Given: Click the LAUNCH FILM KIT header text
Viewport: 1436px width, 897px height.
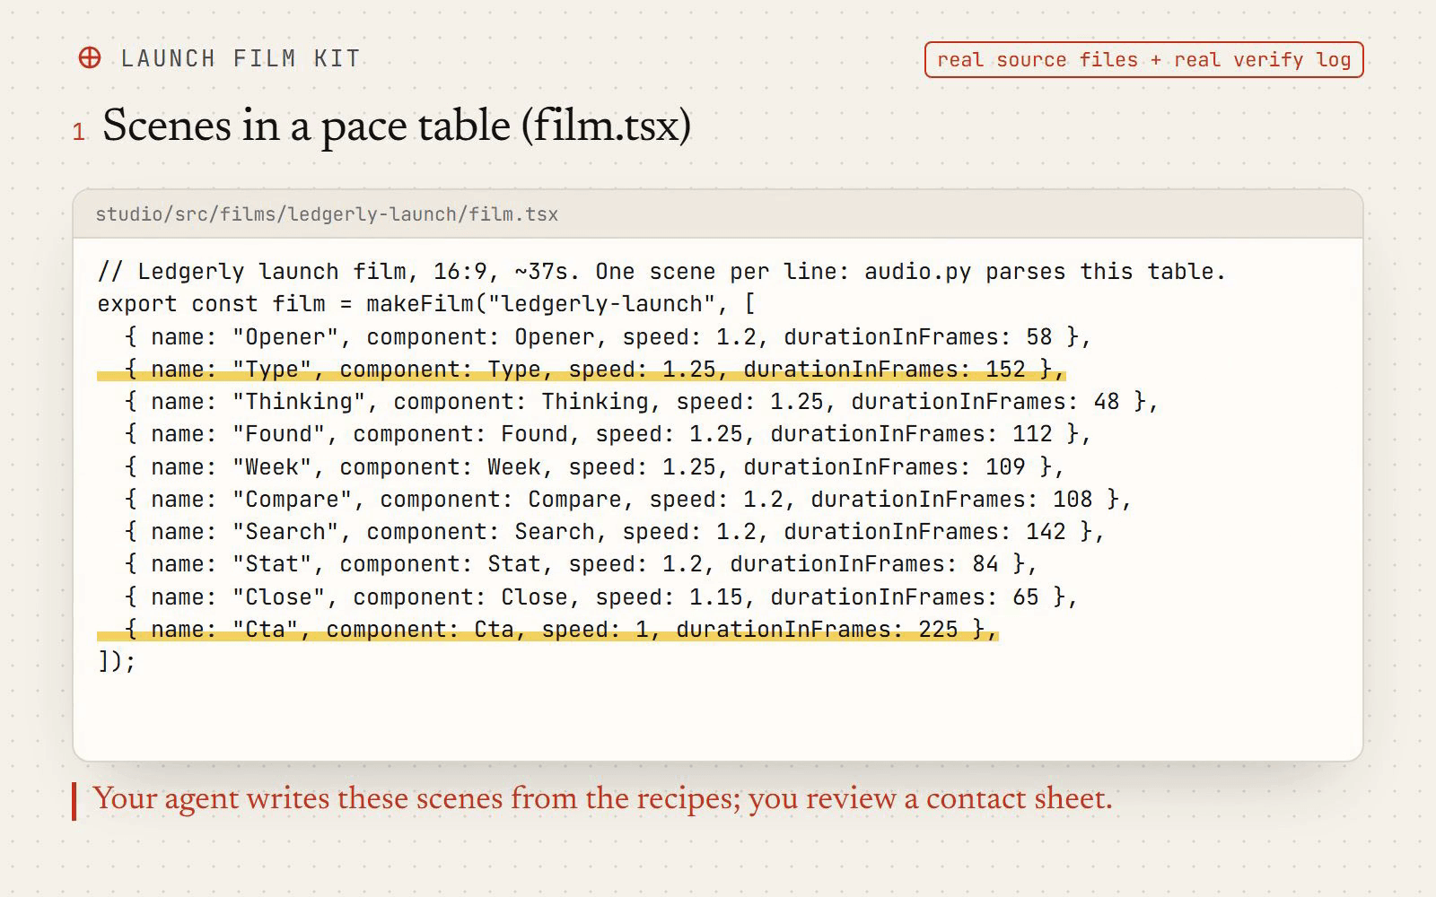Looking at the screenshot, I should [241, 59].
